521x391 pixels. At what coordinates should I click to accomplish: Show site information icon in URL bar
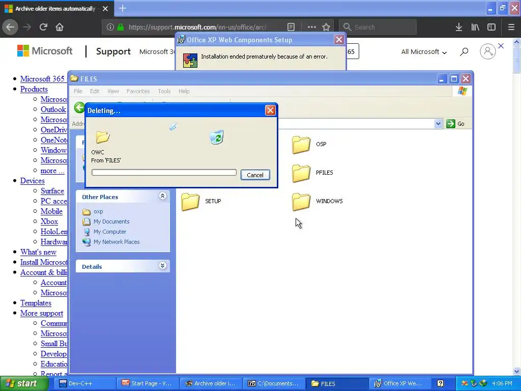click(110, 27)
